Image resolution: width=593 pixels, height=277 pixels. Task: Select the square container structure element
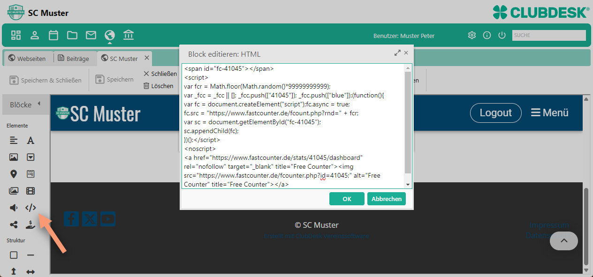(14, 255)
